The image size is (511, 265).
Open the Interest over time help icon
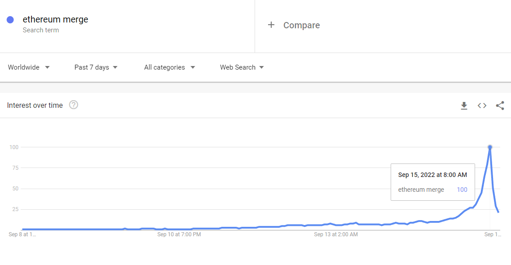pyautogui.click(x=74, y=105)
